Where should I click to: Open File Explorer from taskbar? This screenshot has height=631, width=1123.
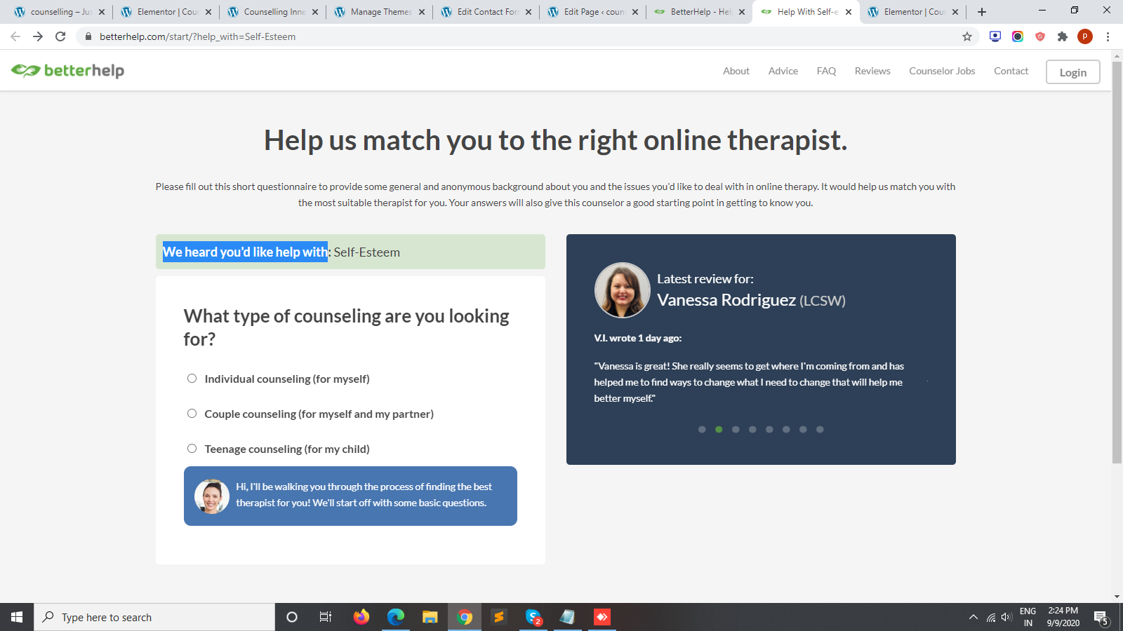430,617
